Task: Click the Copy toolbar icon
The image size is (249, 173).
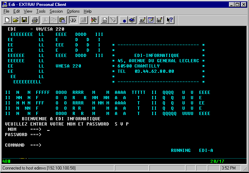Action: click(x=54, y=20)
